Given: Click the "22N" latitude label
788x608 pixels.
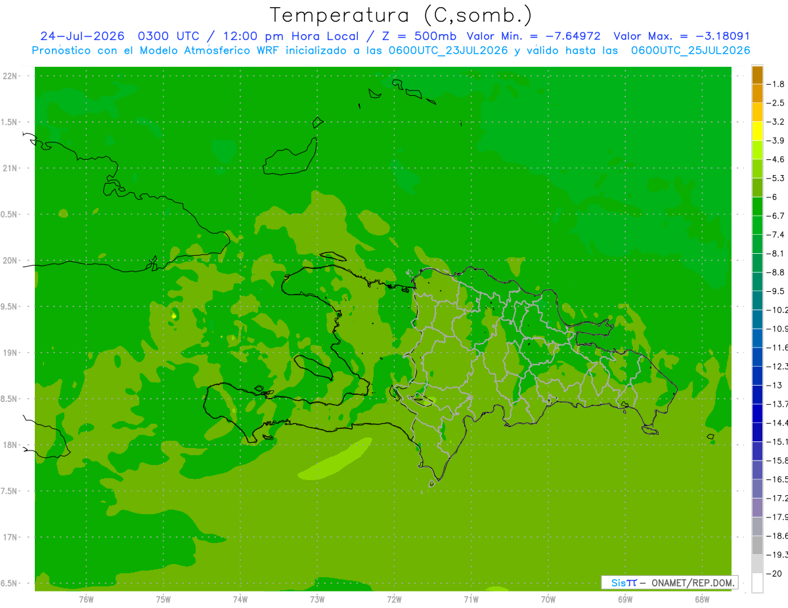Looking at the screenshot, I should 11,76.
